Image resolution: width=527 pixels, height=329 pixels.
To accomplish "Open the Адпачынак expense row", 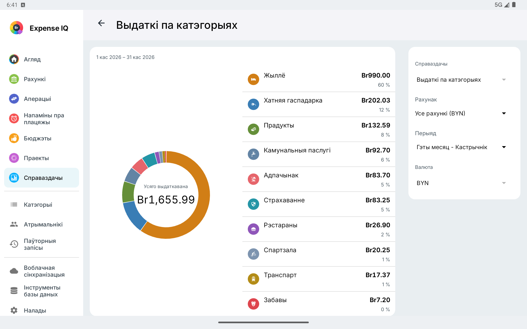I will pyautogui.click(x=319, y=179).
